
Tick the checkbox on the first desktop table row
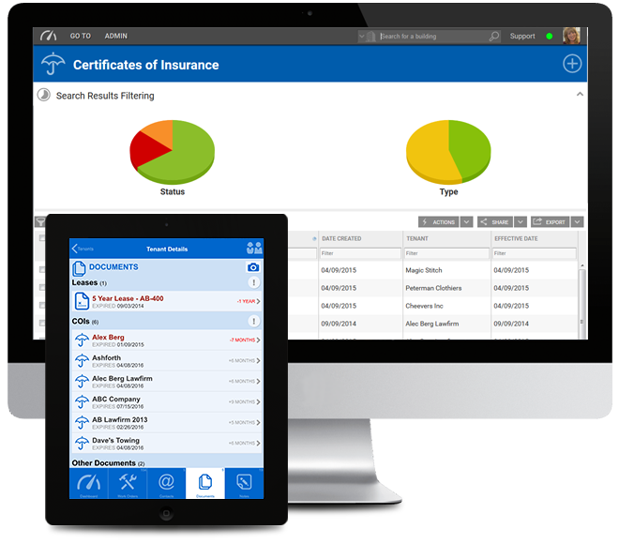click(41, 270)
